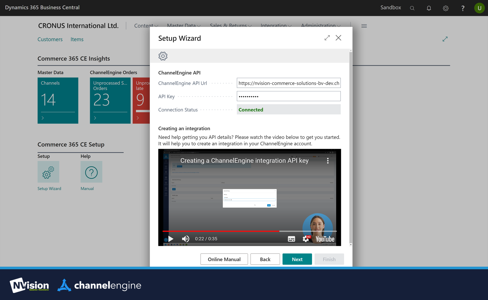
Task: Open video quality settings gear
Action: [306, 239]
